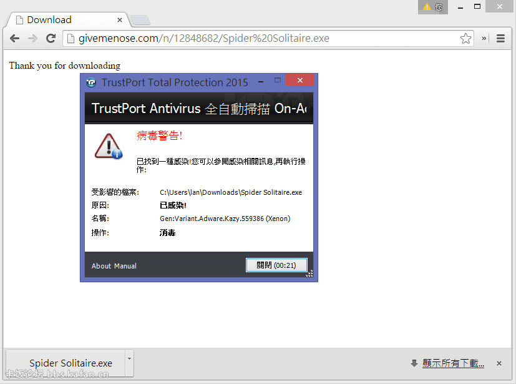Go back to the previous page
516x384 pixels.
(x=14, y=39)
